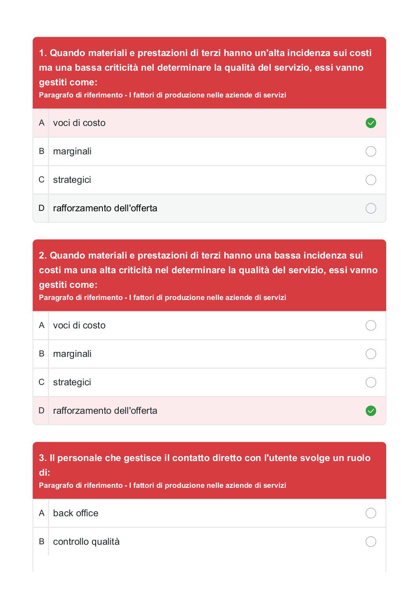Choose the 'controllo qualità' radio button
Screen dimensions: 418x592
pos(371,542)
